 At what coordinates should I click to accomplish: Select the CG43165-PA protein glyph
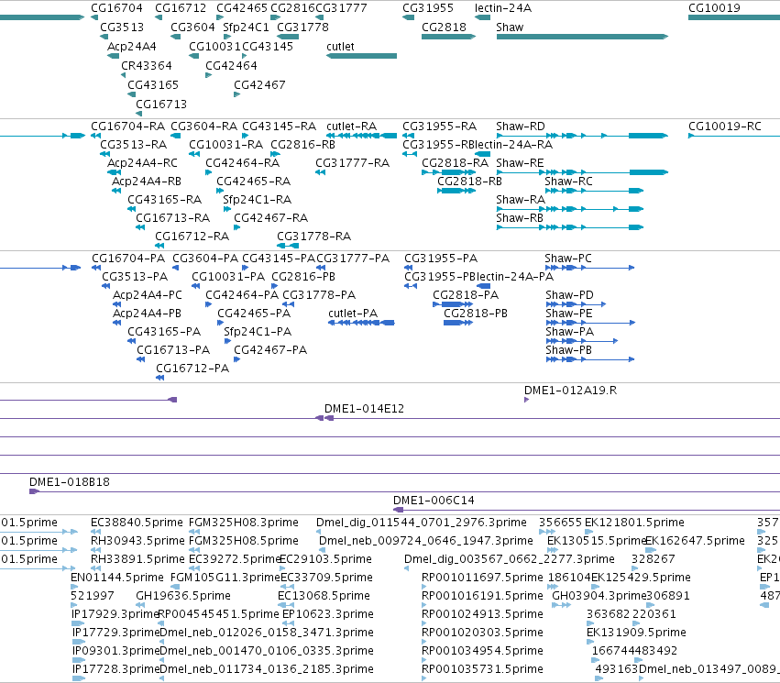pos(131,341)
